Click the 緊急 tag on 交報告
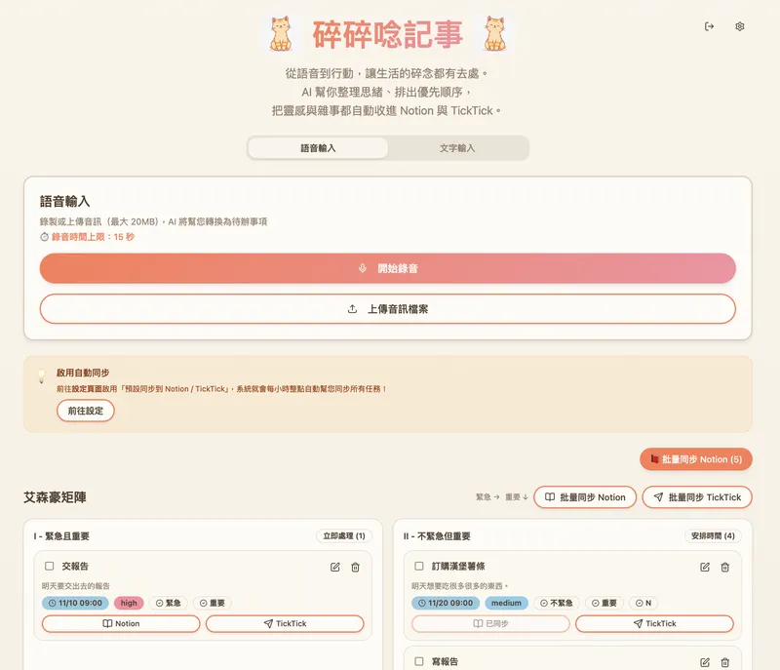 click(x=168, y=603)
